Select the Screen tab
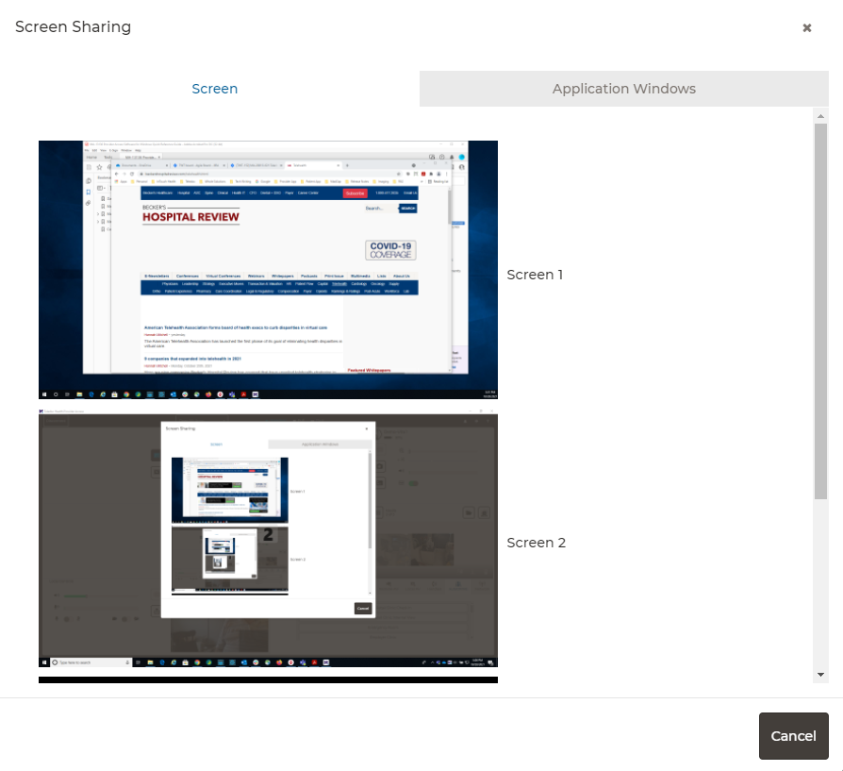 [x=214, y=88]
